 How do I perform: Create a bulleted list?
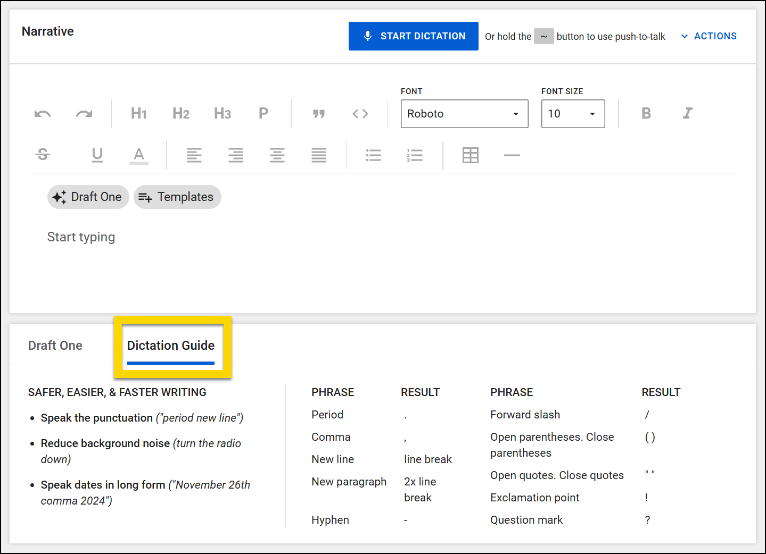pos(373,155)
